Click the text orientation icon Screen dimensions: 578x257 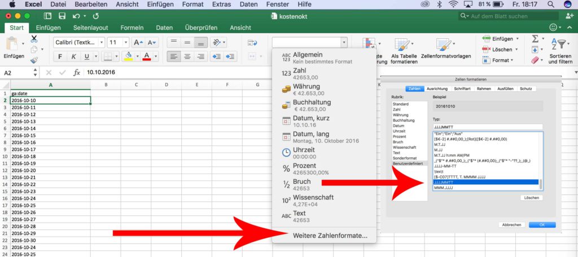(x=216, y=42)
